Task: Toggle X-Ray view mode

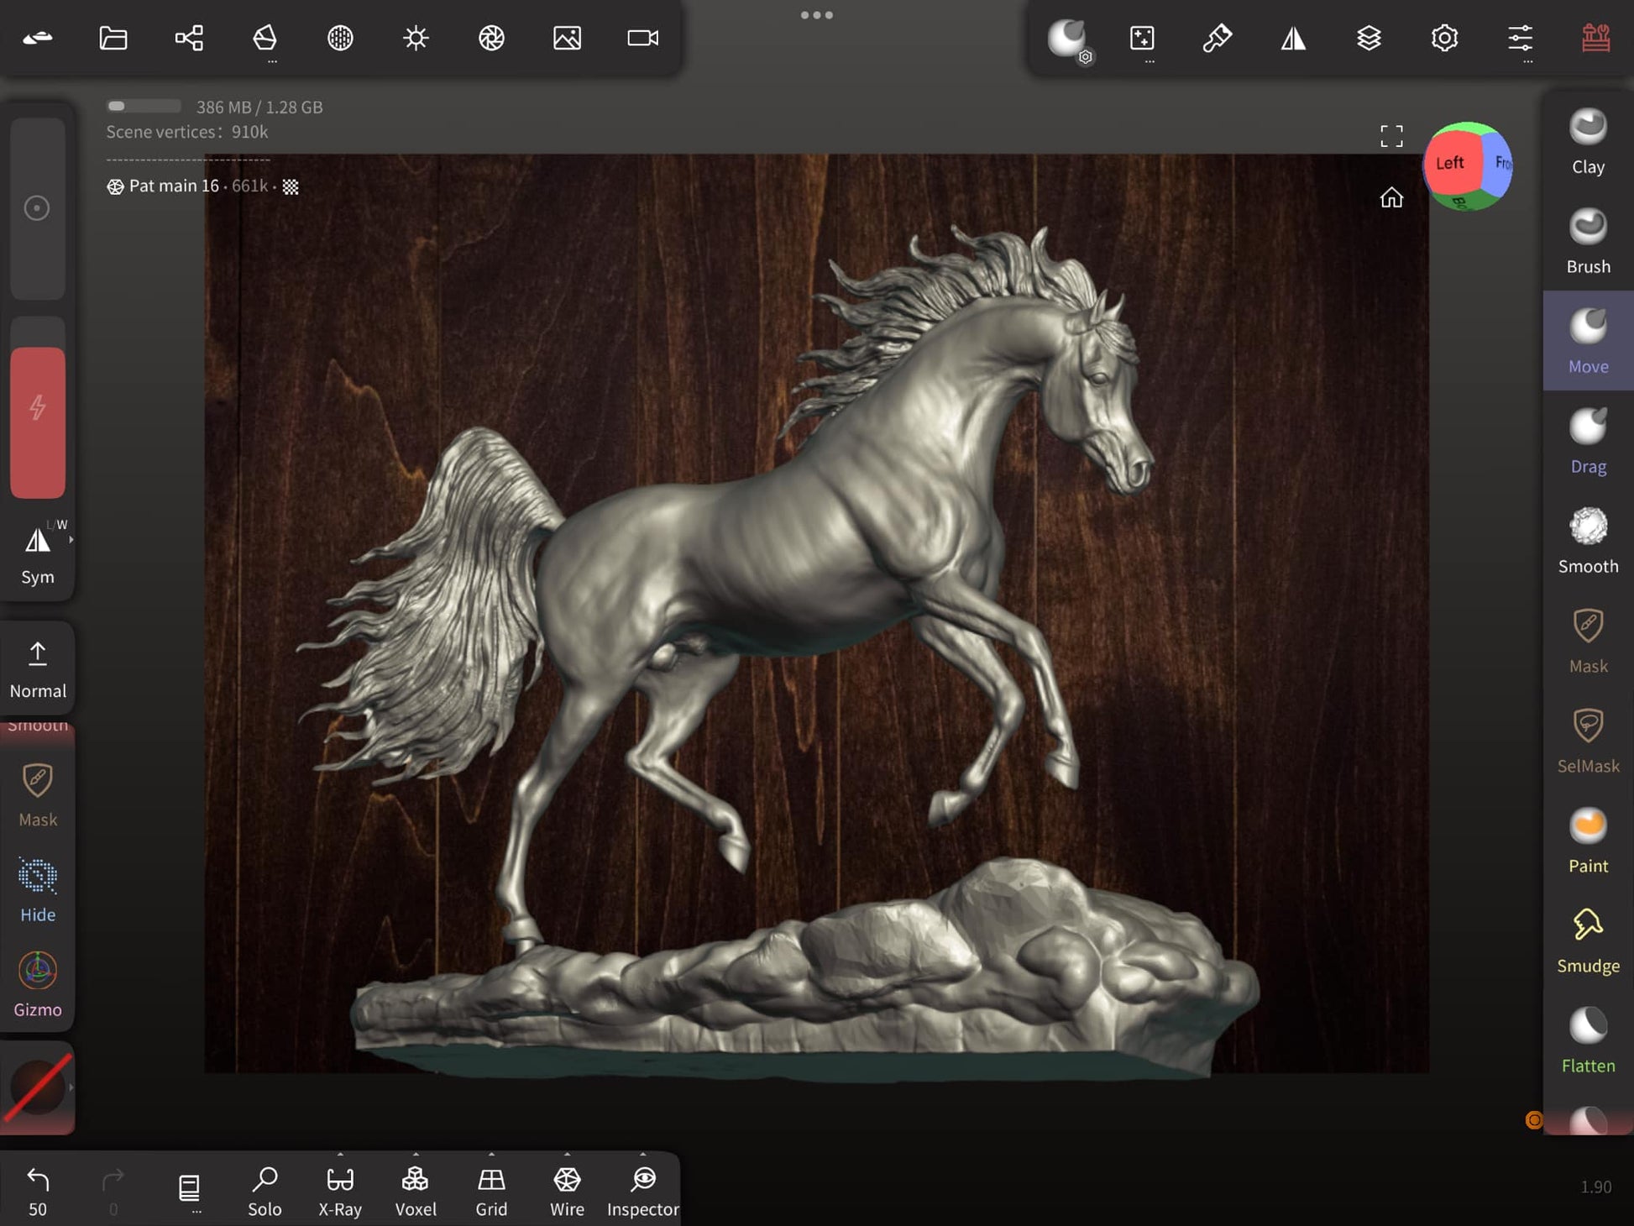Action: coord(340,1190)
